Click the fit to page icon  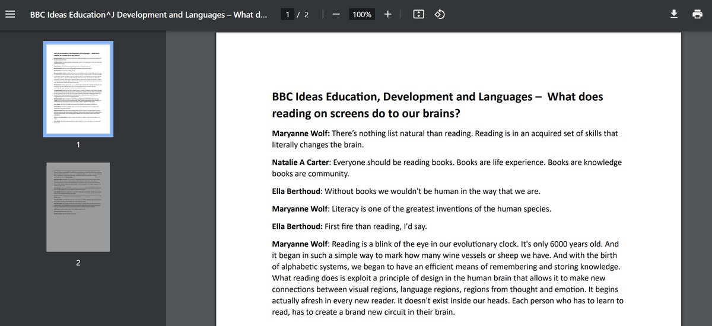point(418,14)
